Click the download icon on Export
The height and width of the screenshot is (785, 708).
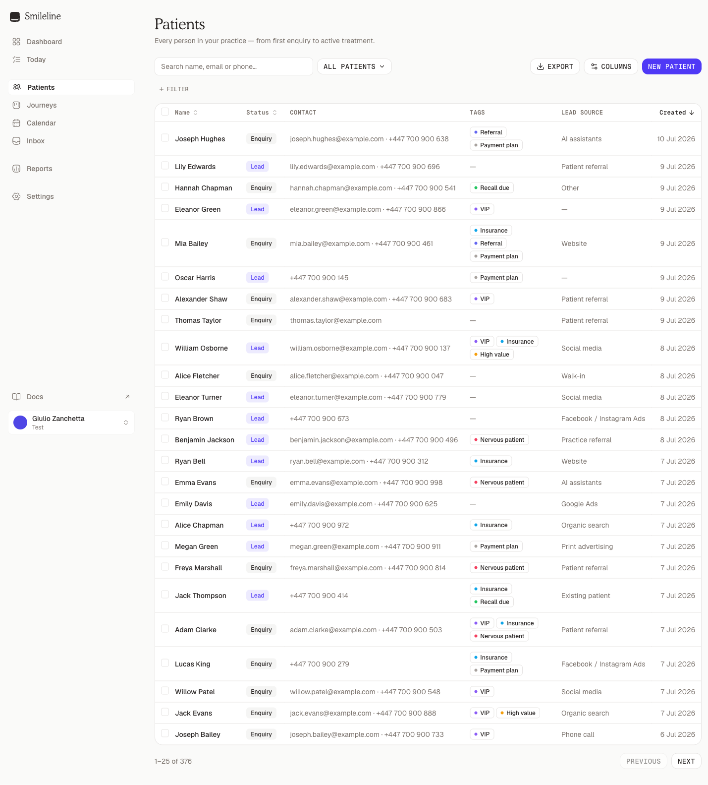pos(541,66)
